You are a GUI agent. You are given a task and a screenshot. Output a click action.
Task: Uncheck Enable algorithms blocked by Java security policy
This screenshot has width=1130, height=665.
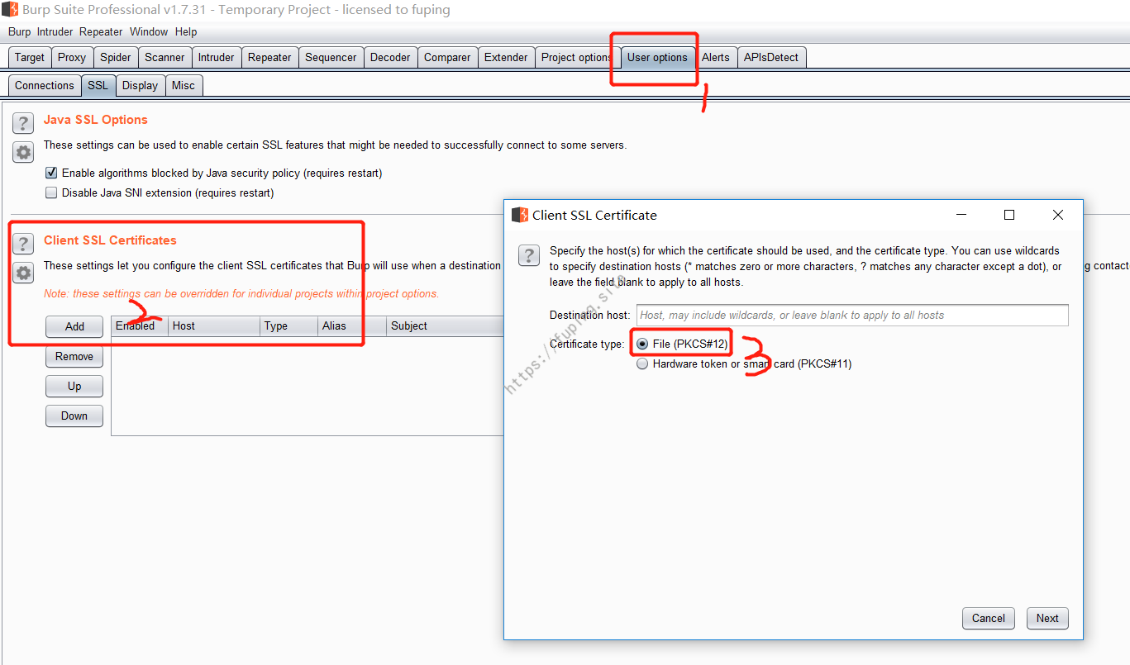tap(51, 173)
